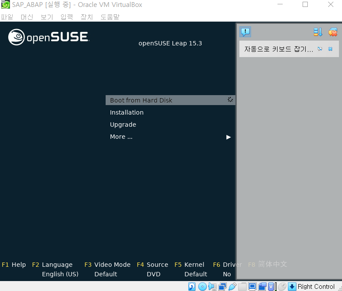Click the USB devices status icon

pos(232,286)
